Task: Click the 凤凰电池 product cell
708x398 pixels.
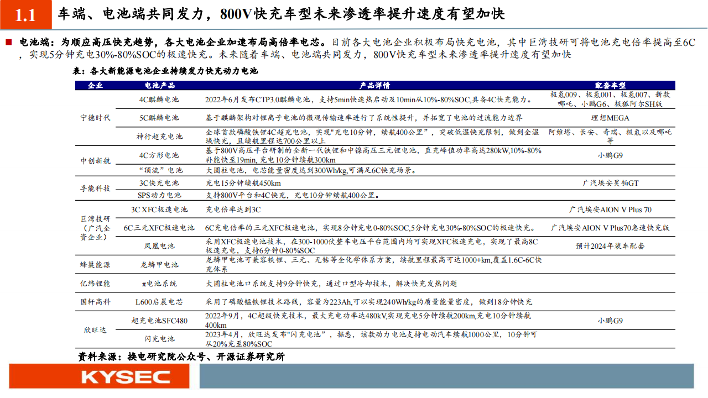Action: tap(159, 246)
